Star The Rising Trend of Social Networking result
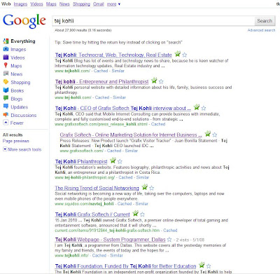 point(152,188)
